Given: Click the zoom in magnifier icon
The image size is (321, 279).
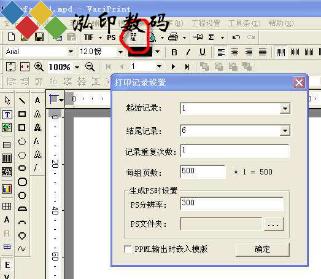Looking at the screenshot, I should pyautogui.click(x=39, y=67).
